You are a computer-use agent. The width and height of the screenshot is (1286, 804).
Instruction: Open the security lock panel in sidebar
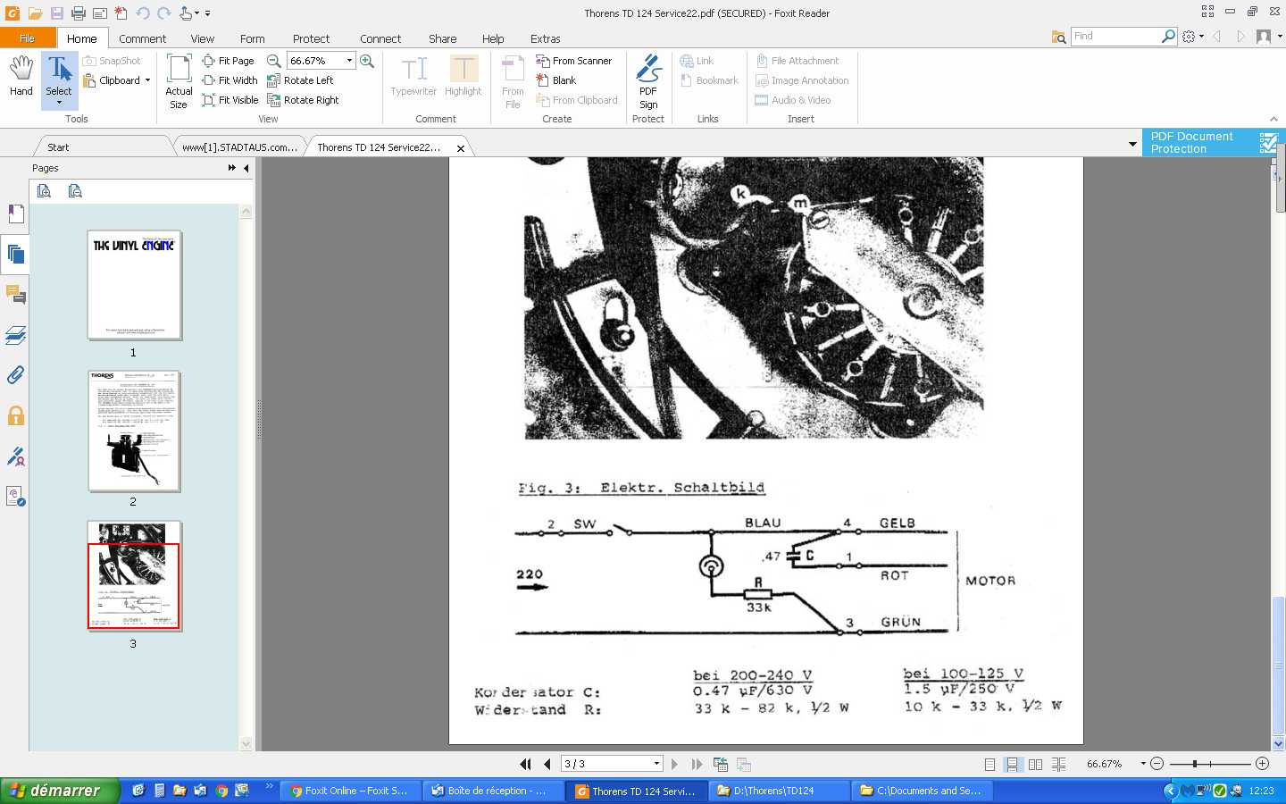pos(15,416)
